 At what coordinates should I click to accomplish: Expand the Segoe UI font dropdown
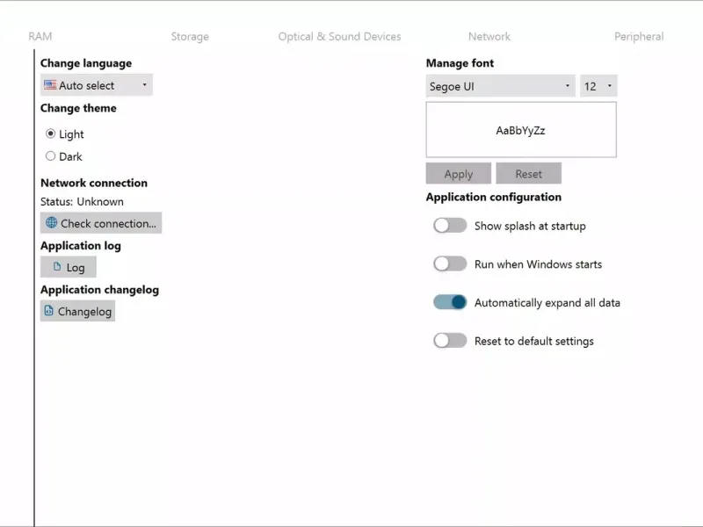point(500,86)
